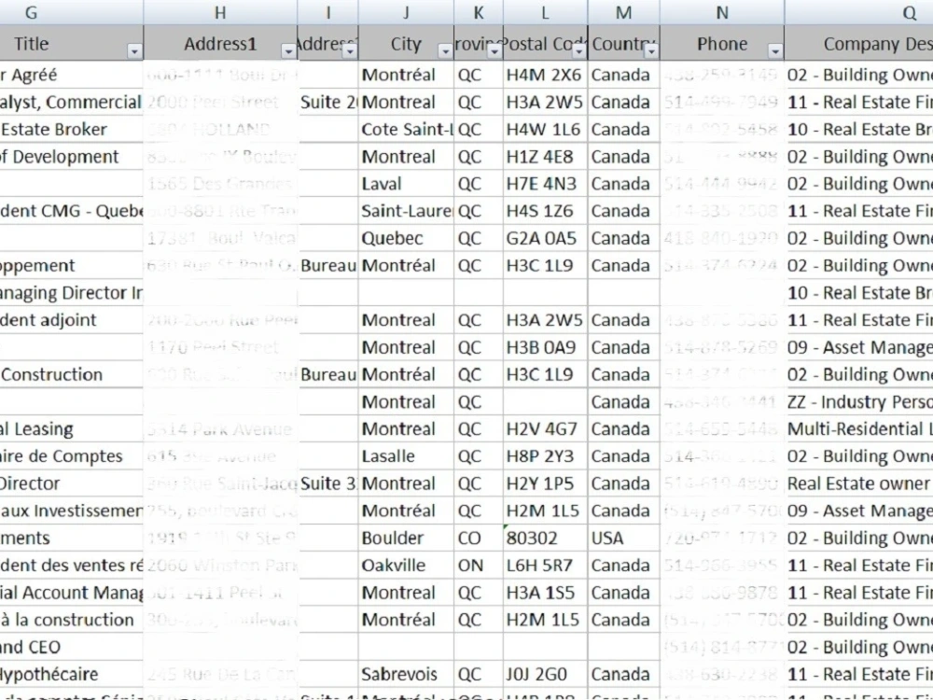933x700 pixels.
Task: Select the Quebec city cell
Action: click(x=407, y=238)
